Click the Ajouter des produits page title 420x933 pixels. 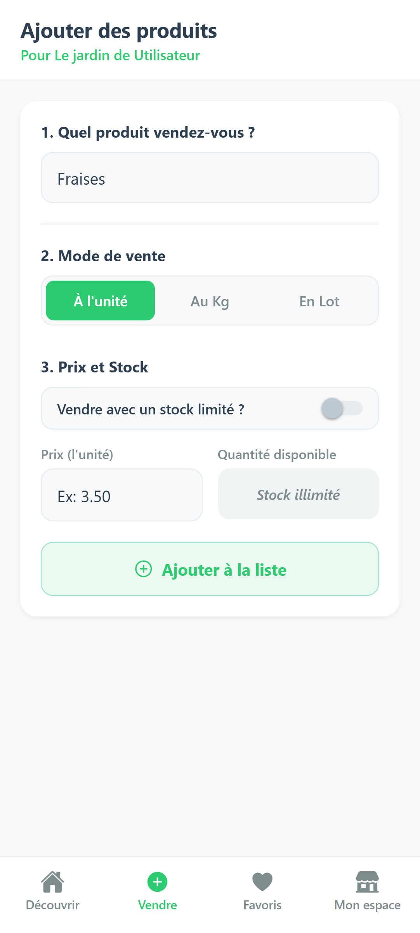click(119, 31)
